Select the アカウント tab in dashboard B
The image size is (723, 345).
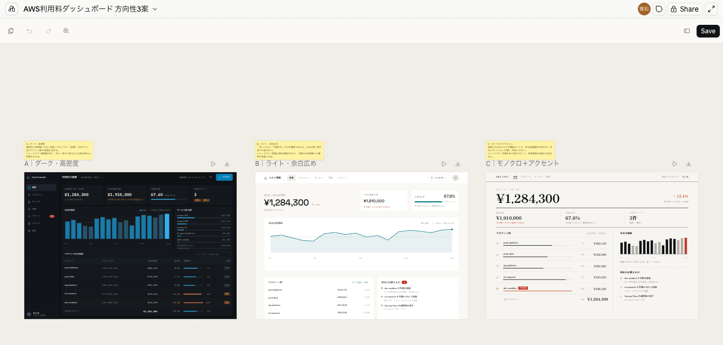[304, 178]
